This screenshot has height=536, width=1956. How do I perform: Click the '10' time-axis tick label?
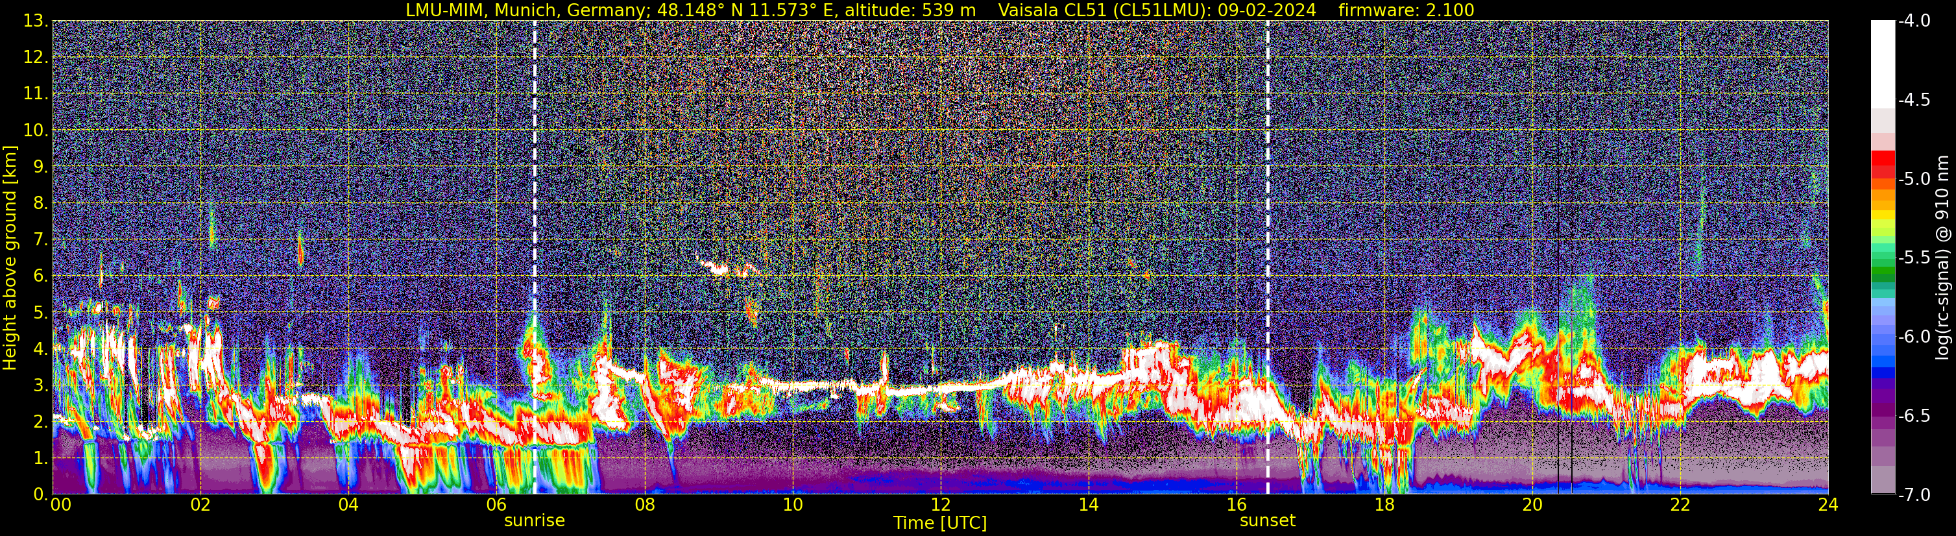click(792, 506)
